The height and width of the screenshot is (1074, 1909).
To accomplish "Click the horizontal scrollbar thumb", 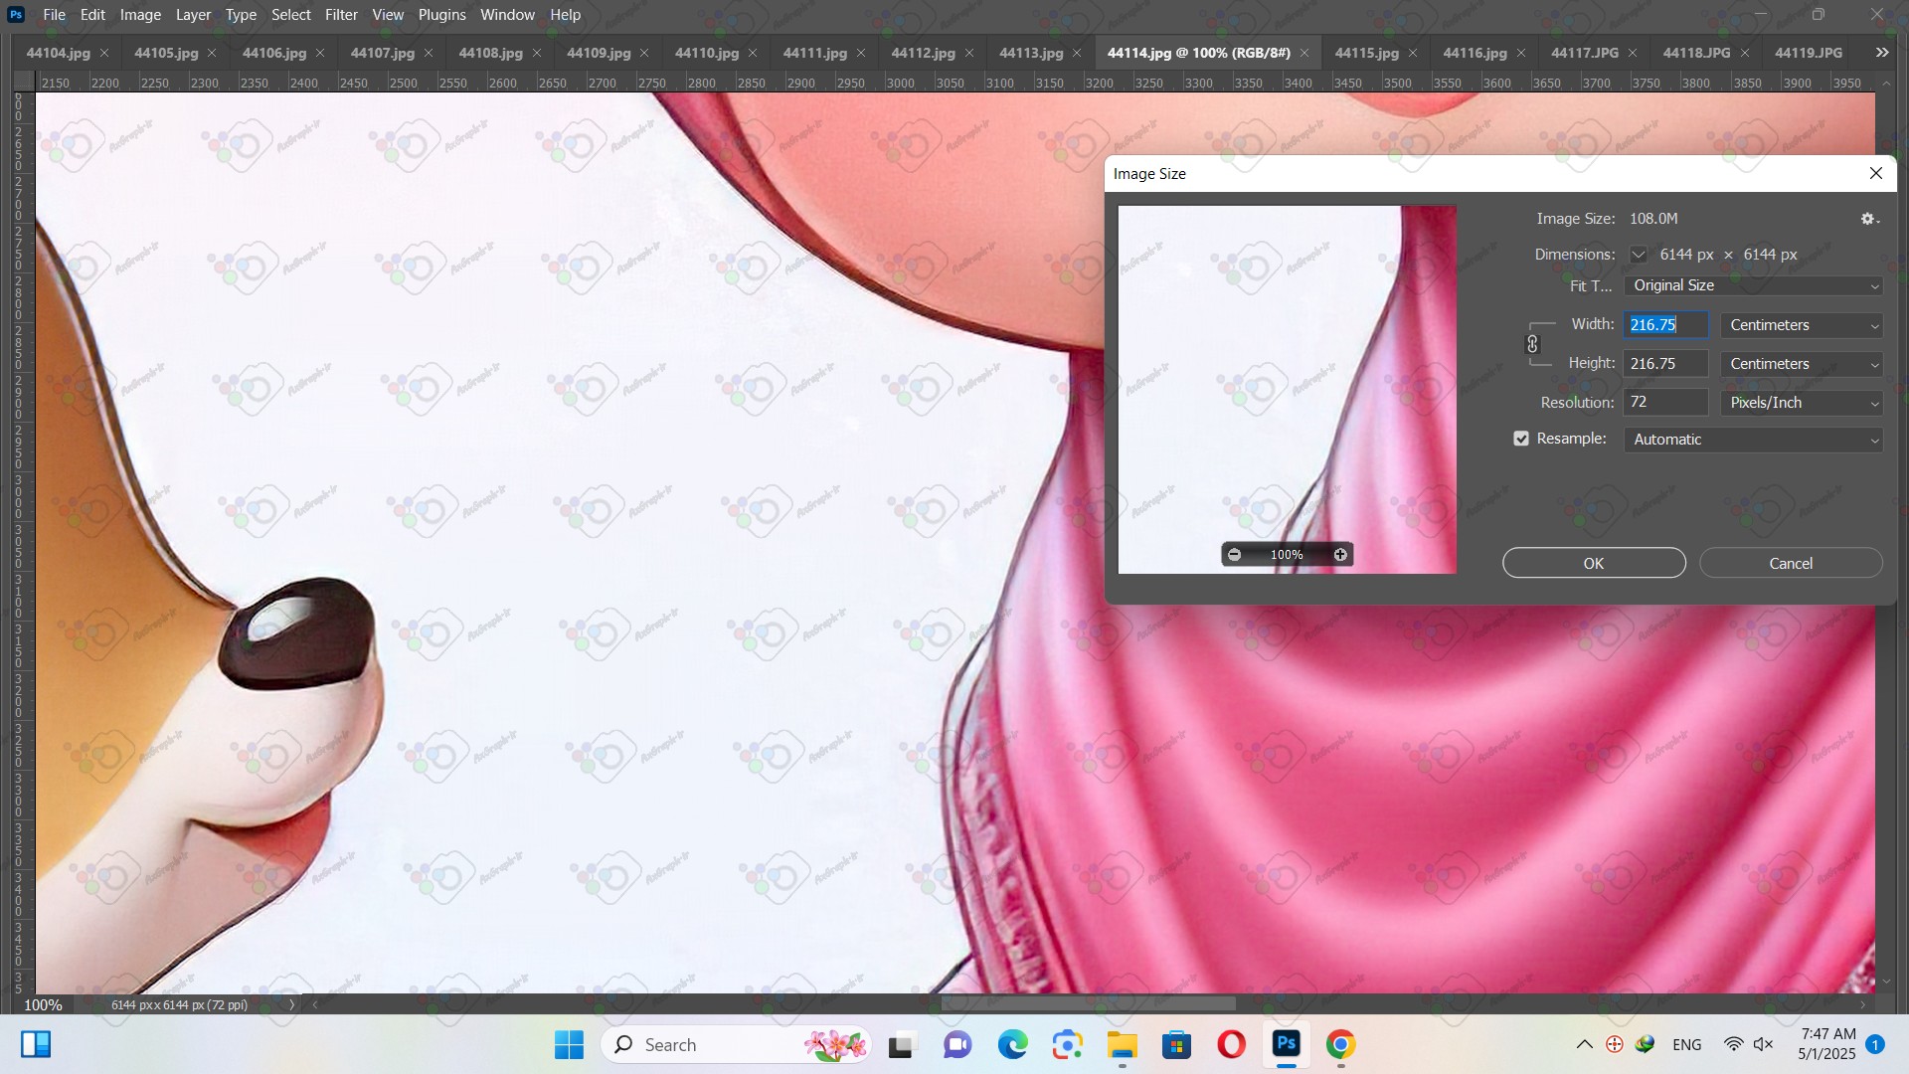I will click(x=1089, y=1004).
